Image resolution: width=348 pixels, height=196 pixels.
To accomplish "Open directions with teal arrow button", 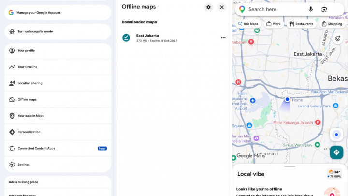I will click(x=336, y=152).
